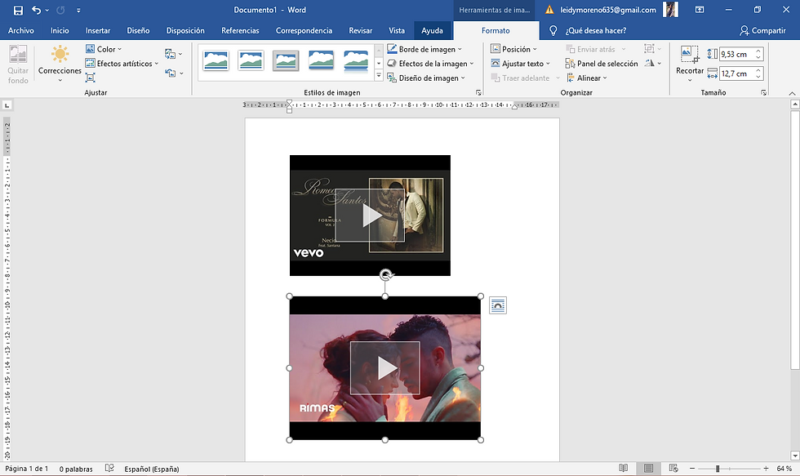
Task: Expand the picture styles gallery More arrow
Action: (379, 75)
